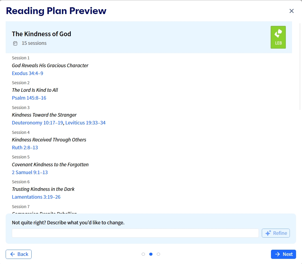Click 'Kindness Toward the Stranger' title
302x264 pixels.
(x=44, y=115)
